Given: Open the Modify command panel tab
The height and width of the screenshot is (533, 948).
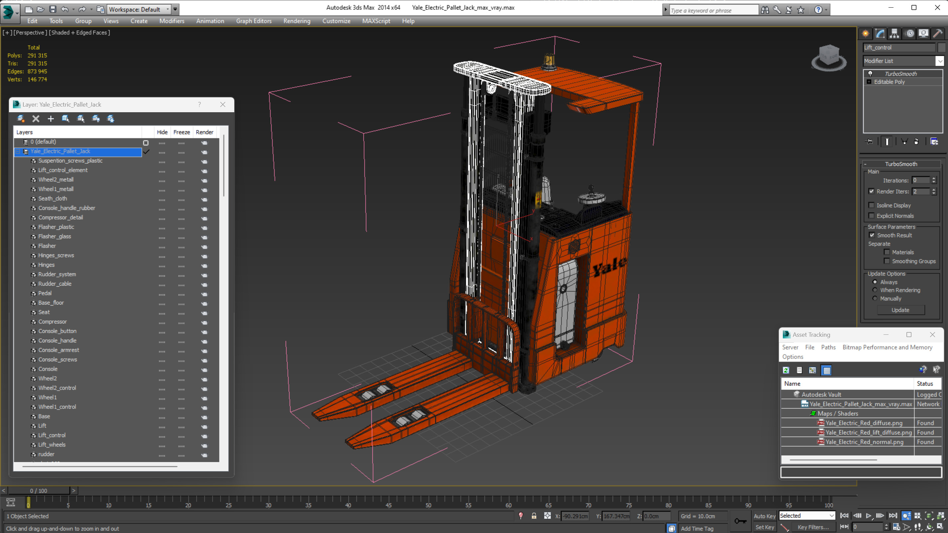Looking at the screenshot, I should tap(880, 34).
